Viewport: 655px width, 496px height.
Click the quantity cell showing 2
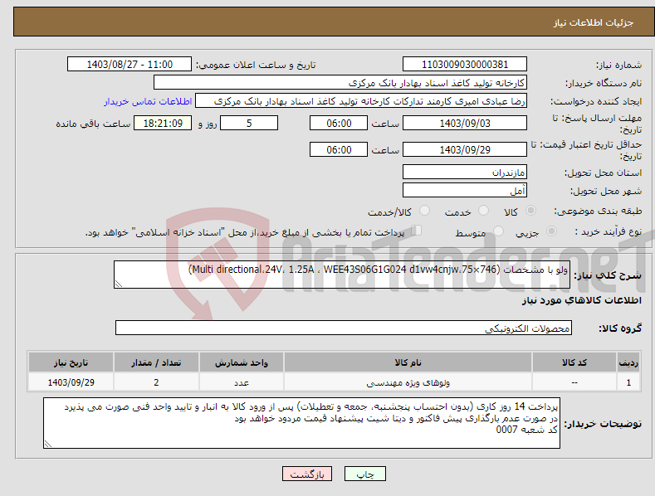click(x=156, y=382)
